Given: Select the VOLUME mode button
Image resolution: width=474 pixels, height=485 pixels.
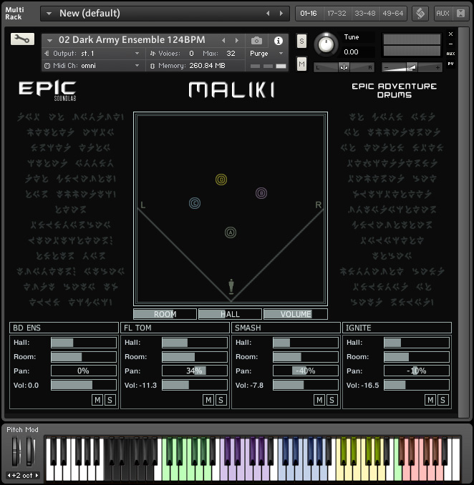Looking at the screenshot, I should tap(296, 314).
